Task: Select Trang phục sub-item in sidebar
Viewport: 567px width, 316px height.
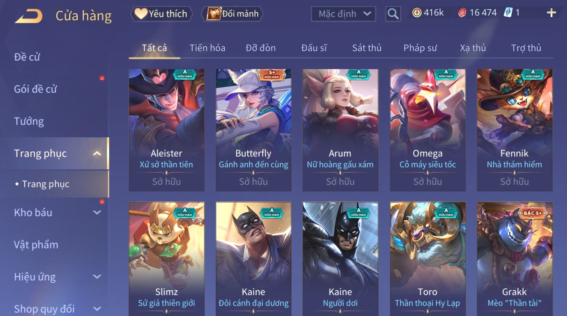Action: click(46, 184)
